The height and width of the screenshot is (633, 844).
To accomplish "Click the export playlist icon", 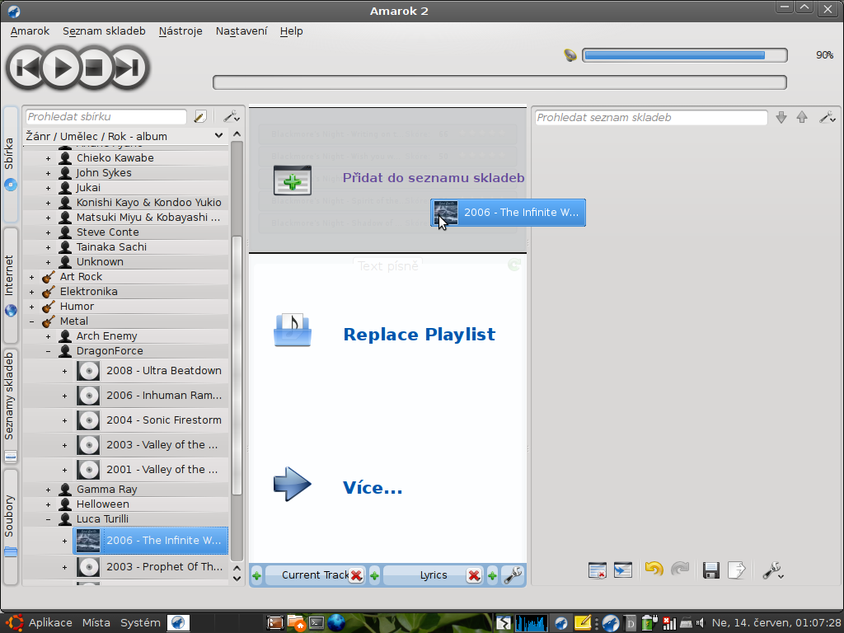I will [x=736, y=570].
